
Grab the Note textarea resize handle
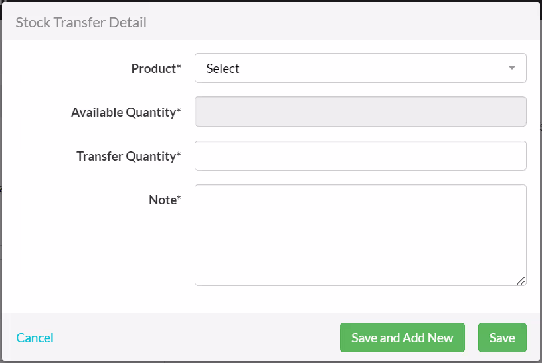[521, 281]
